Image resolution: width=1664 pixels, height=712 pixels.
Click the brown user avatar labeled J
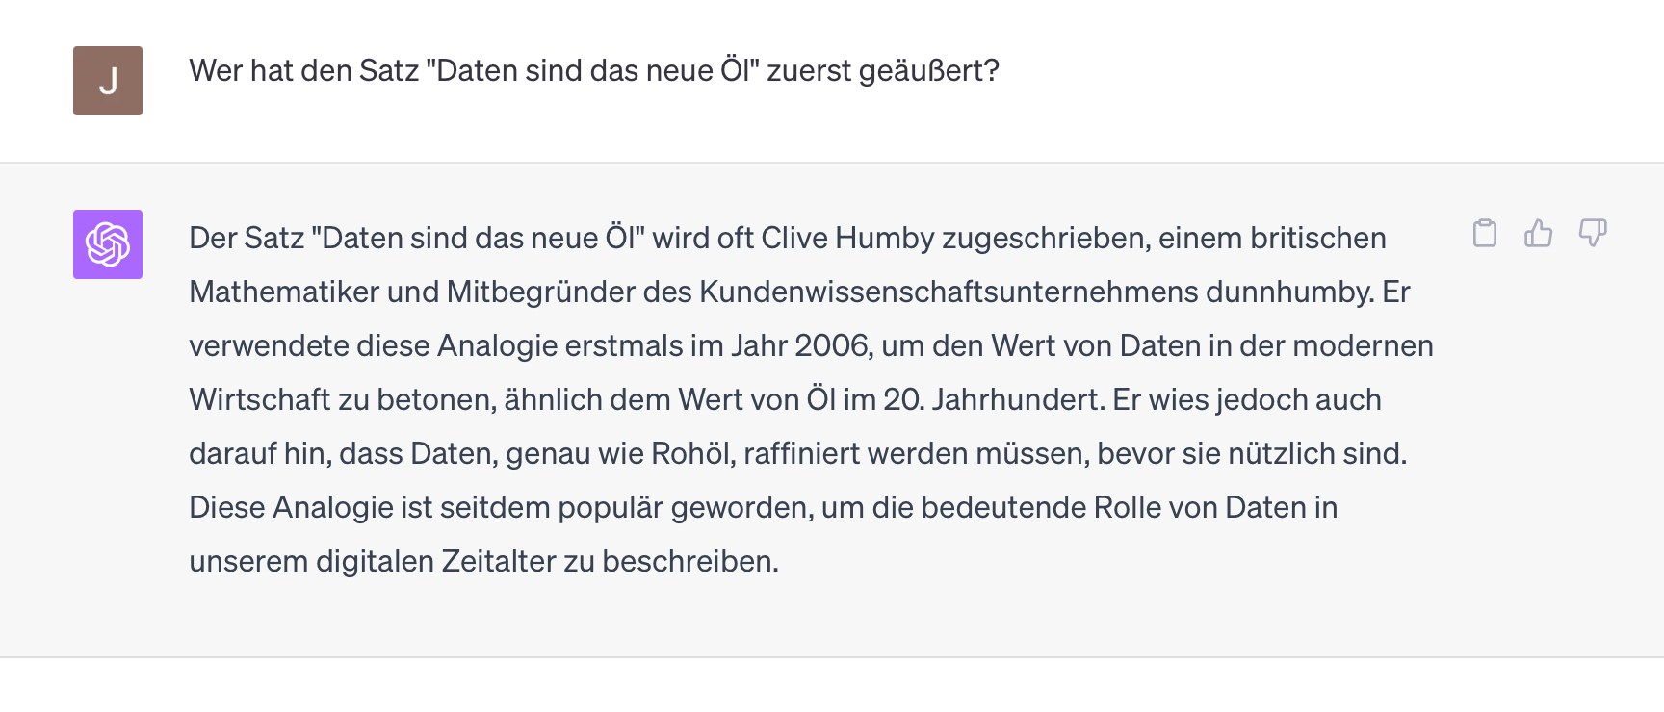coord(107,81)
